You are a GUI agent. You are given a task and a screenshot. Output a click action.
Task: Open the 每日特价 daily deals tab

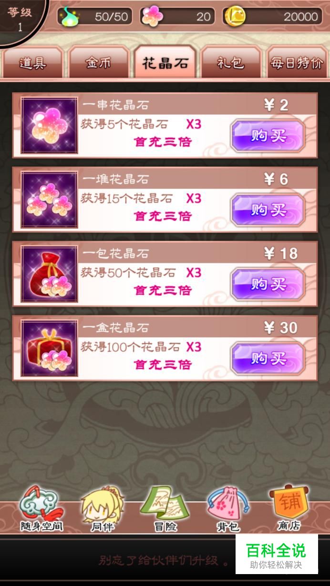point(297,62)
